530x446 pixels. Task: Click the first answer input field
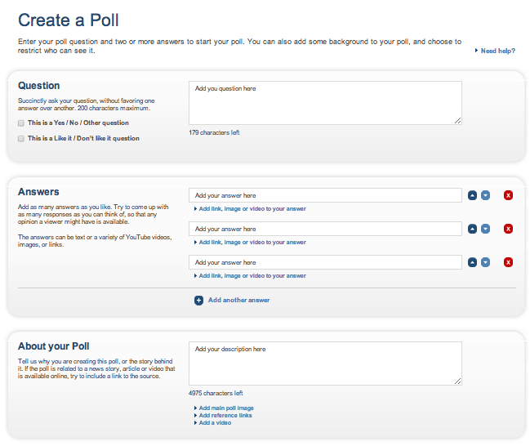(x=325, y=195)
